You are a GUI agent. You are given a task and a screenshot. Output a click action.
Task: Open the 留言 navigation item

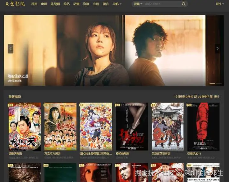(106, 4)
